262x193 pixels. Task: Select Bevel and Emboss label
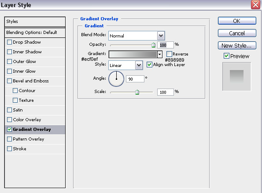[x=31, y=81]
